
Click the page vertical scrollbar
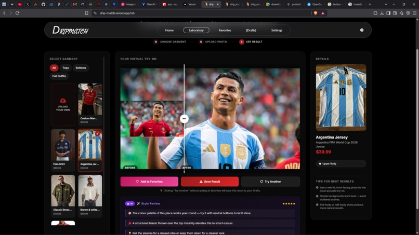tap(417, 128)
